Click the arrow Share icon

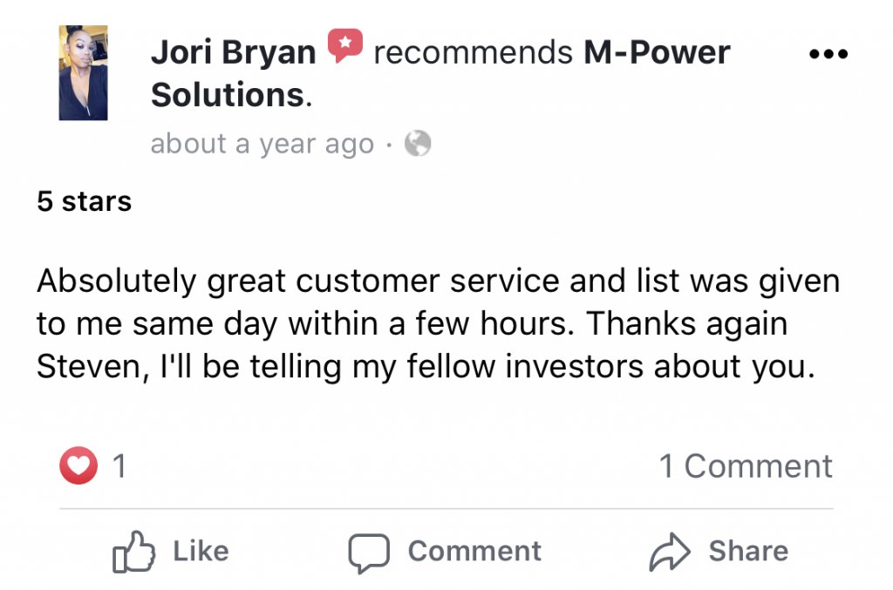click(670, 552)
